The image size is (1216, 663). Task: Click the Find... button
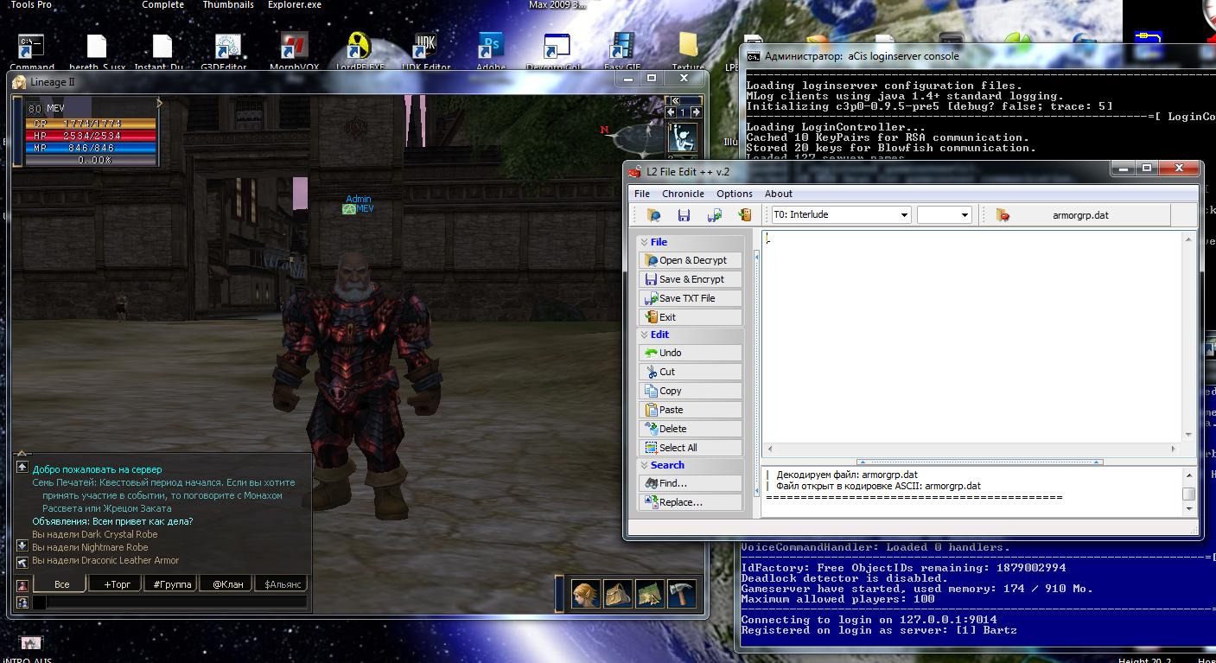coord(691,483)
